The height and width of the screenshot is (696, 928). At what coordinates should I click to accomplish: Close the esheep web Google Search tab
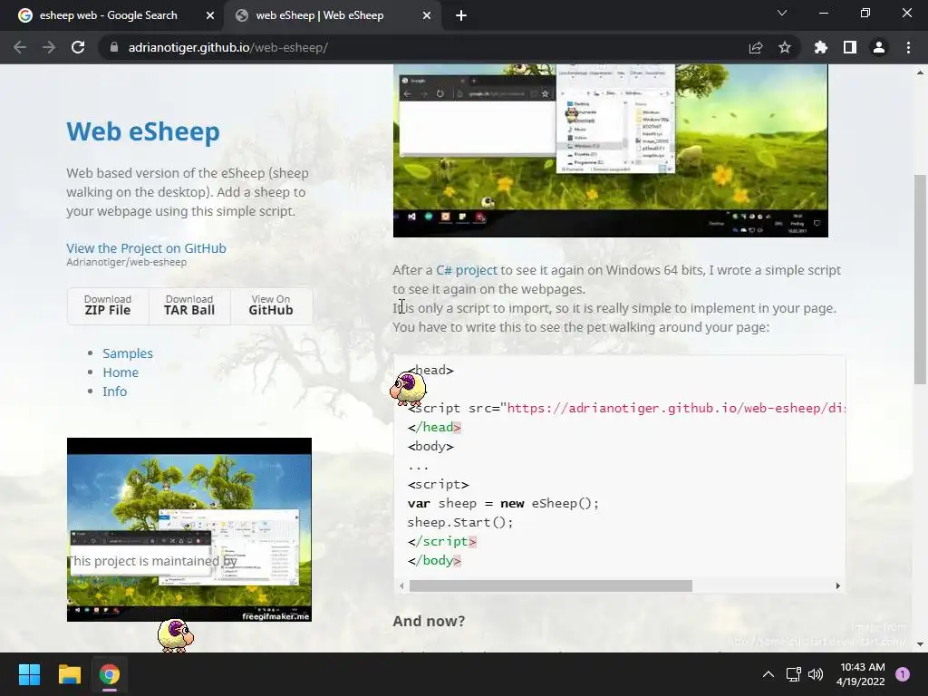click(x=210, y=15)
